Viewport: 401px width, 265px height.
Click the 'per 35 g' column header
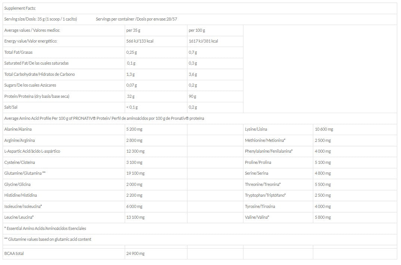[x=134, y=30]
